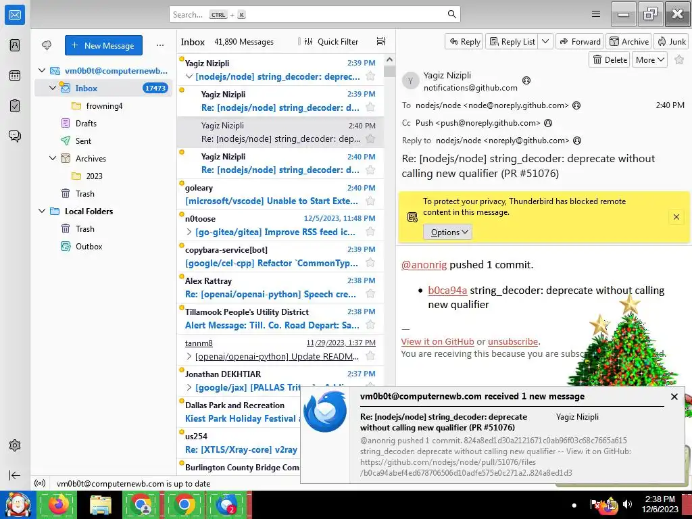Screen dimensions: 692x519
Task: Star the Alex Rattray openai-python message
Action: (x=370, y=294)
